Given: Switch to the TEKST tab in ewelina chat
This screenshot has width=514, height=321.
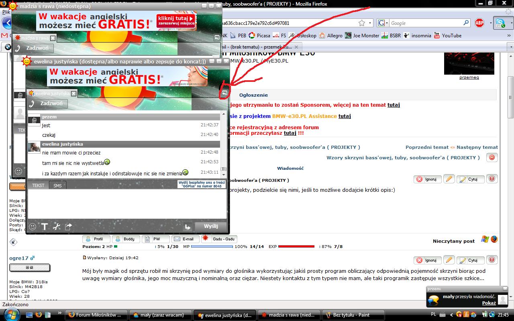Looking at the screenshot, I should [x=38, y=185].
